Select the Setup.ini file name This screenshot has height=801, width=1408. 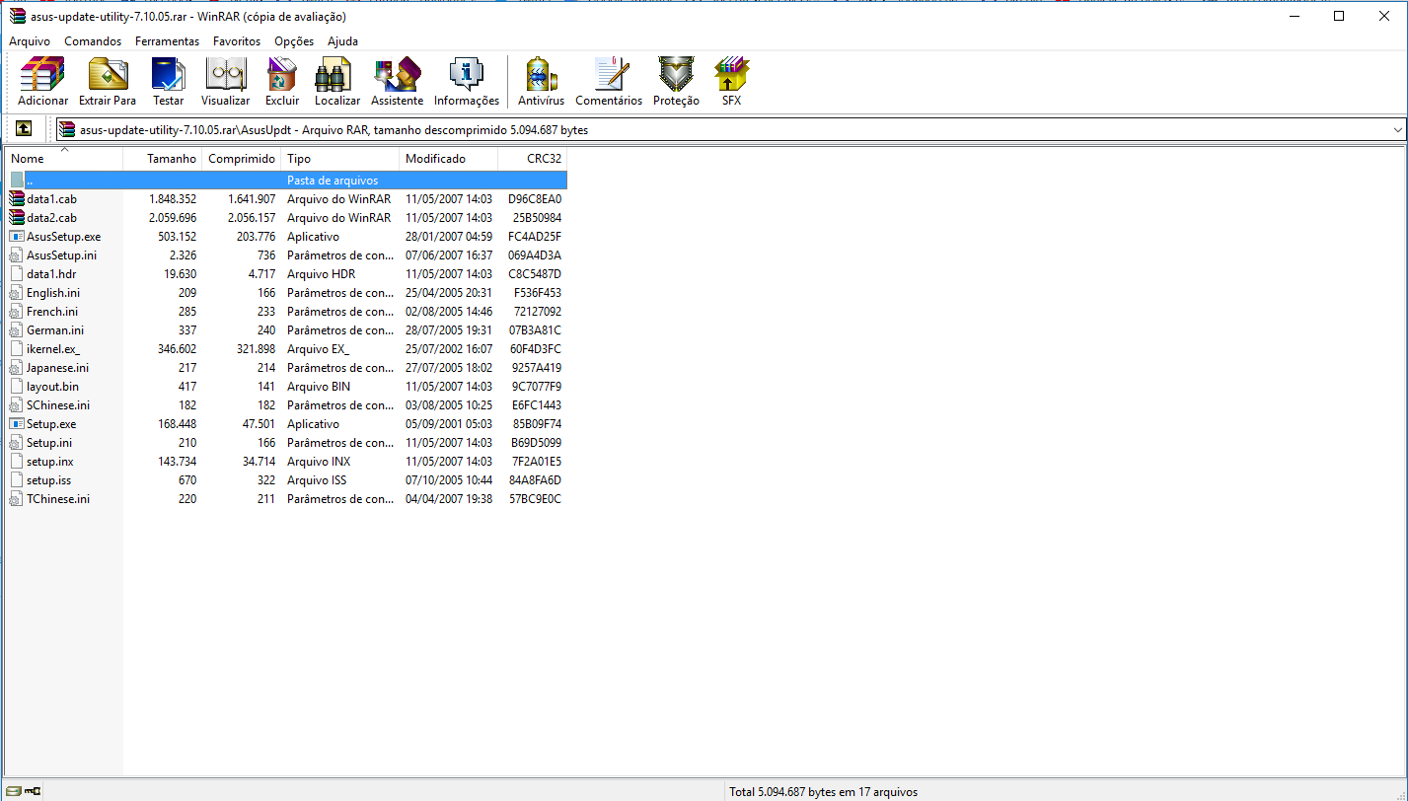pyautogui.click(x=49, y=443)
